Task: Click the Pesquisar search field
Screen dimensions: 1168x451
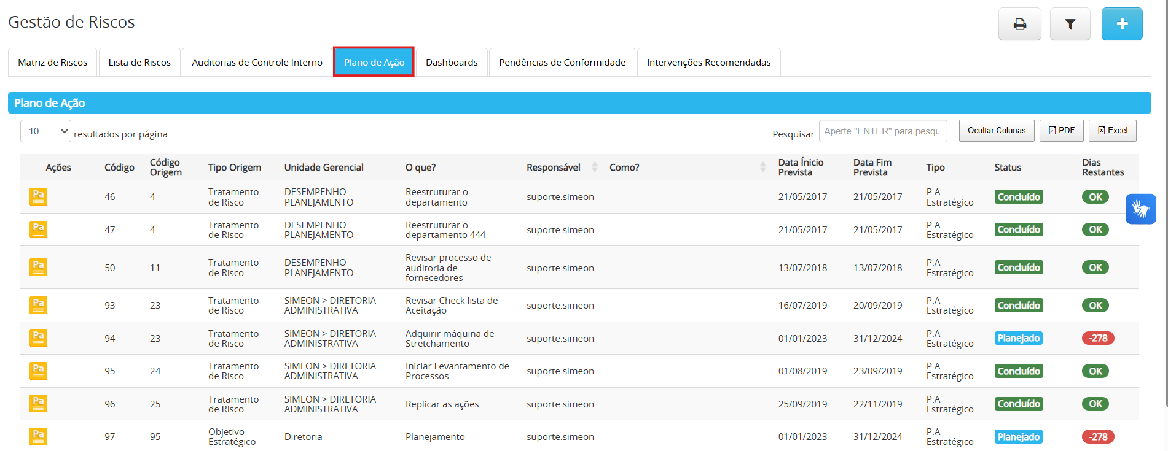Action: coord(882,131)
